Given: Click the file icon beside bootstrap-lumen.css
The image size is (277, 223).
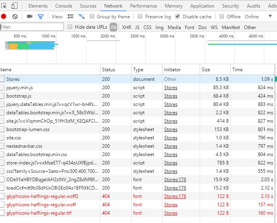Looking at the screenshot, I should [x=2, y=129].
